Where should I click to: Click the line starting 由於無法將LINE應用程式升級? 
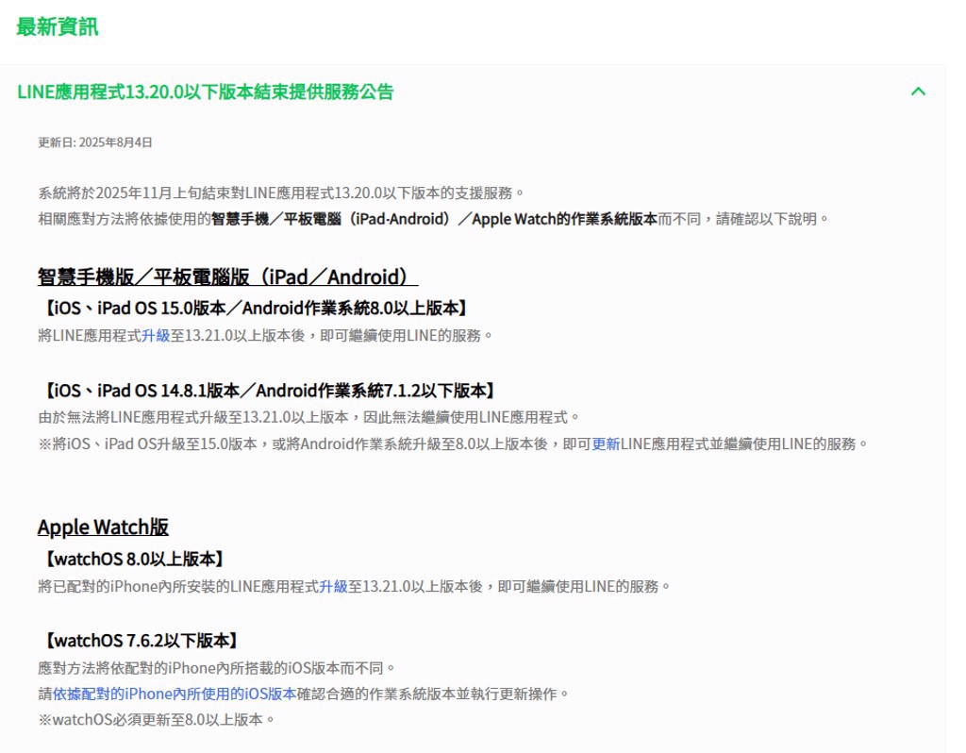[x=309, y=418]
